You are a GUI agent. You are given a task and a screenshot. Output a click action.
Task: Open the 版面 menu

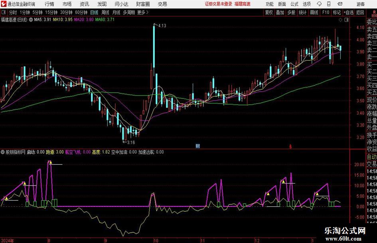tap(282, 4)
